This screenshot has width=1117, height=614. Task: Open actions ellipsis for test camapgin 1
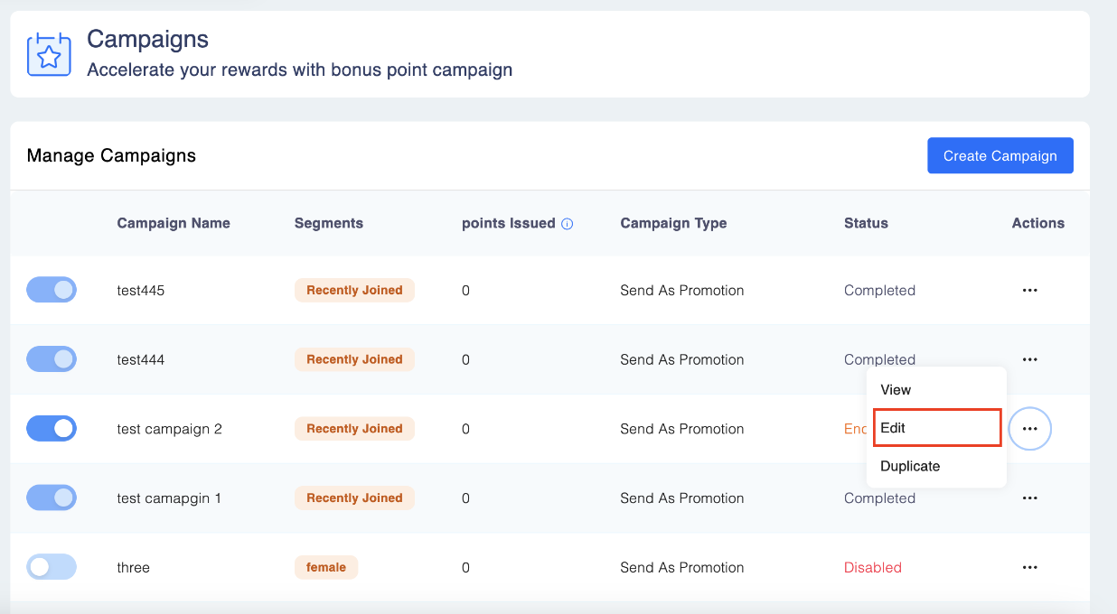tap(1029, 498)
